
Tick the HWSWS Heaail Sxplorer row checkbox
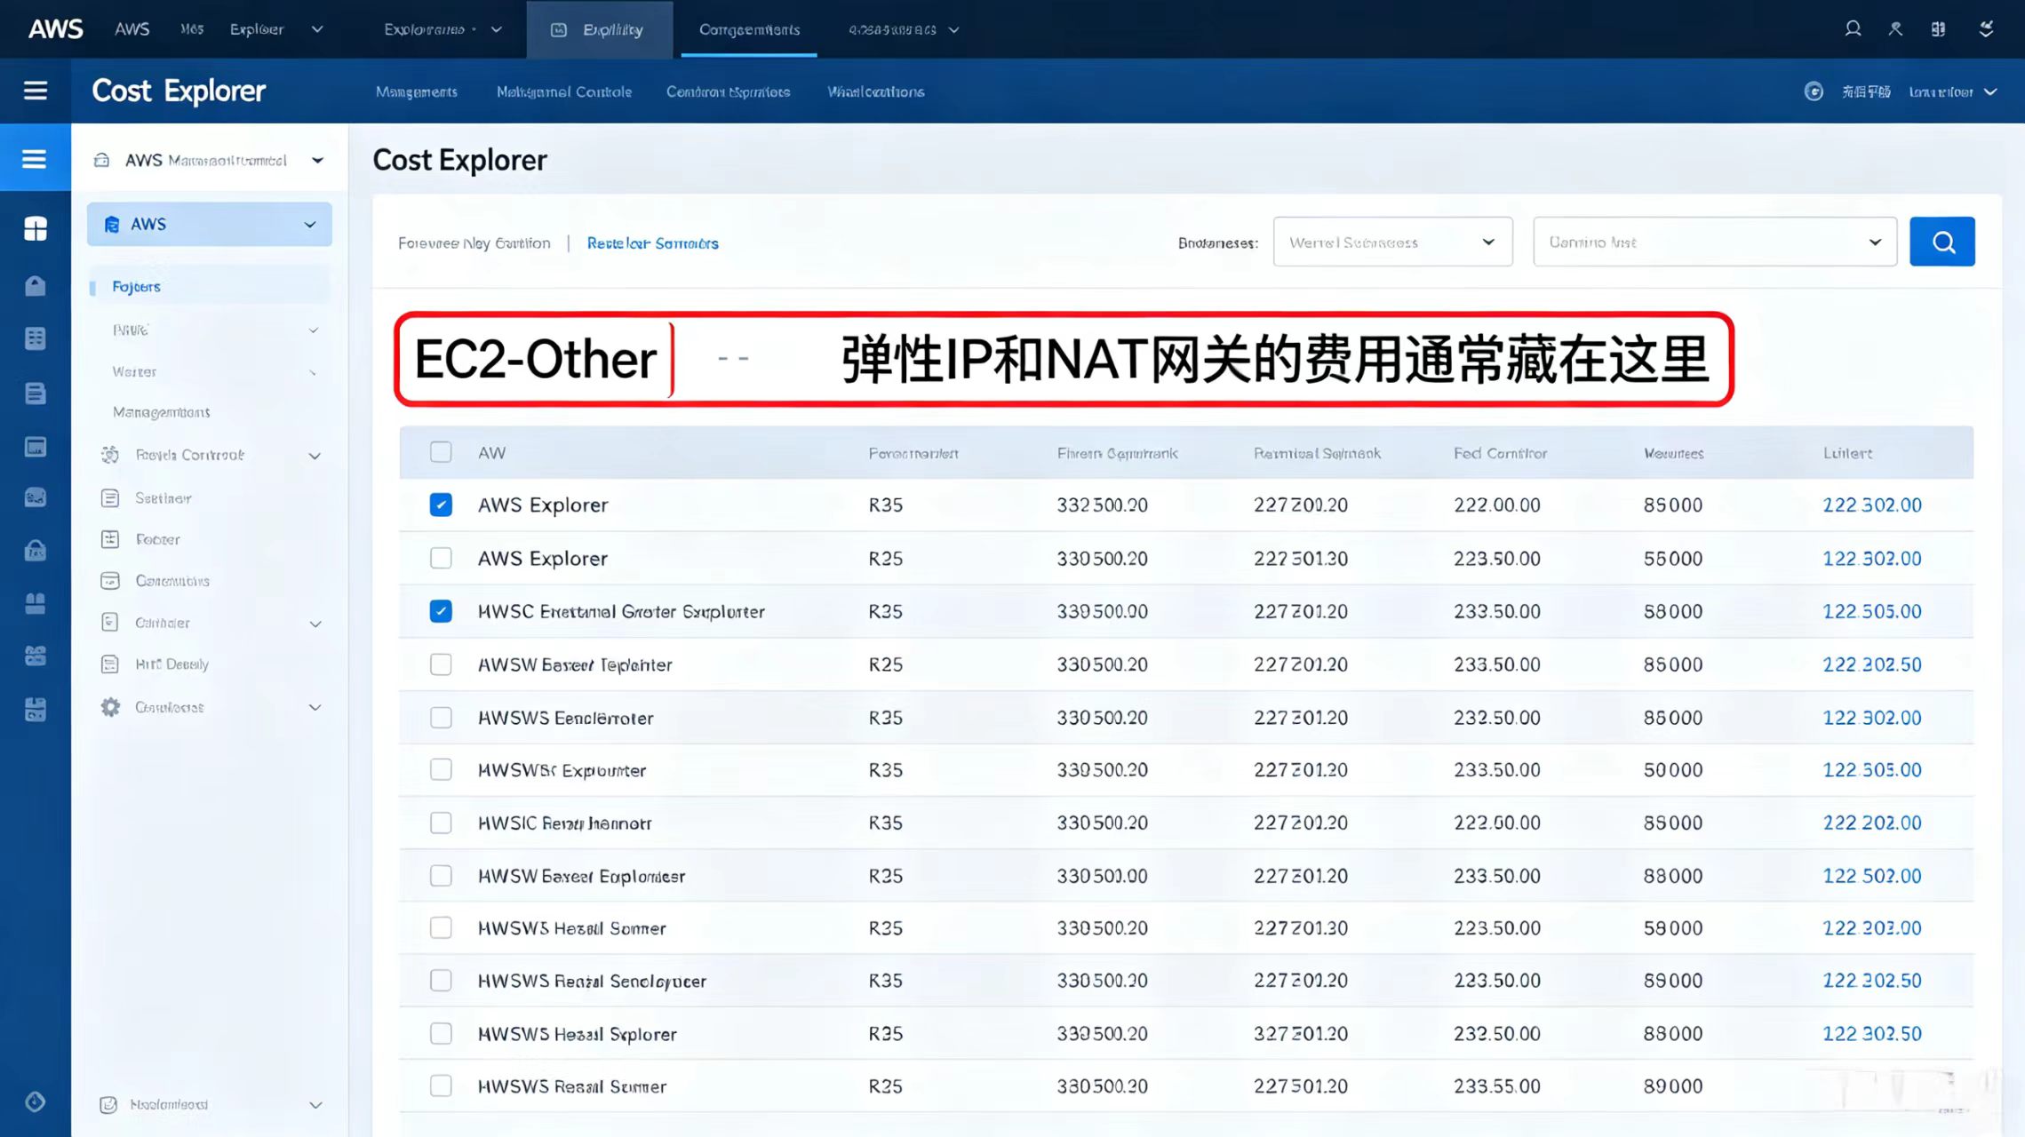point(441,1033)
